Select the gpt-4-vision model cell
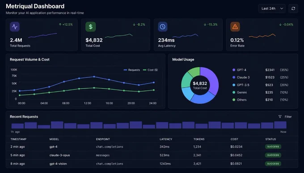This screenshot has width=304, height=173. point(58,164)
